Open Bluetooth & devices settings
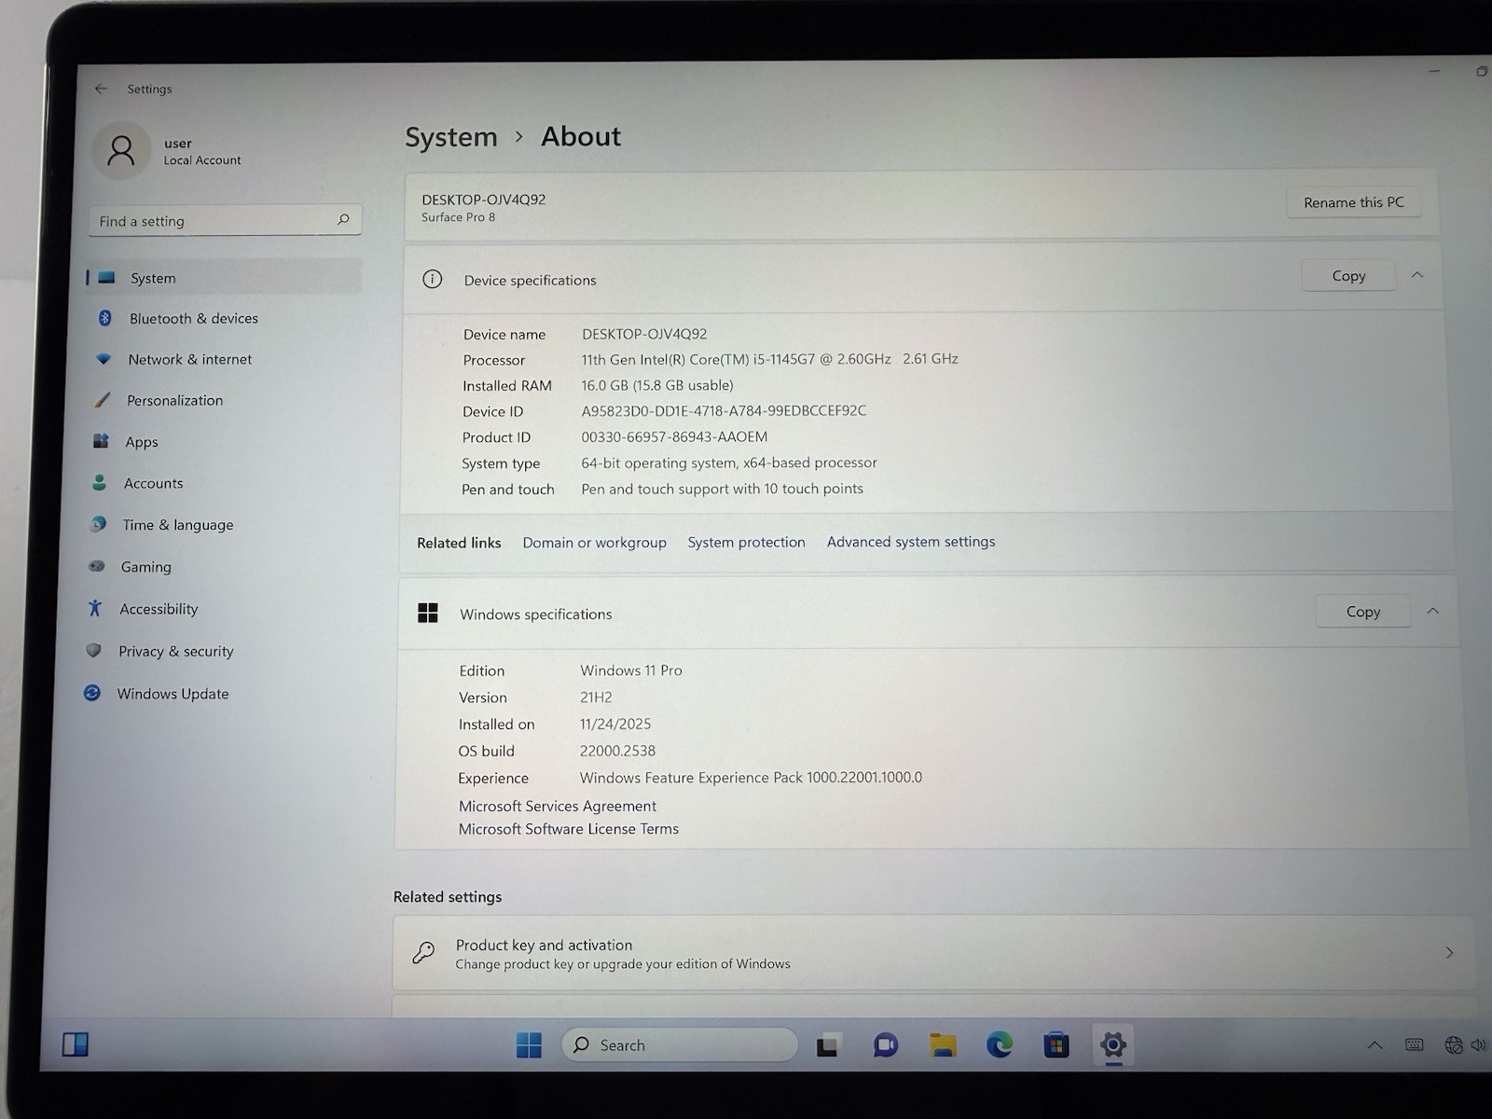Viewport: 1492px width, 1119px height. pos(194,318)
